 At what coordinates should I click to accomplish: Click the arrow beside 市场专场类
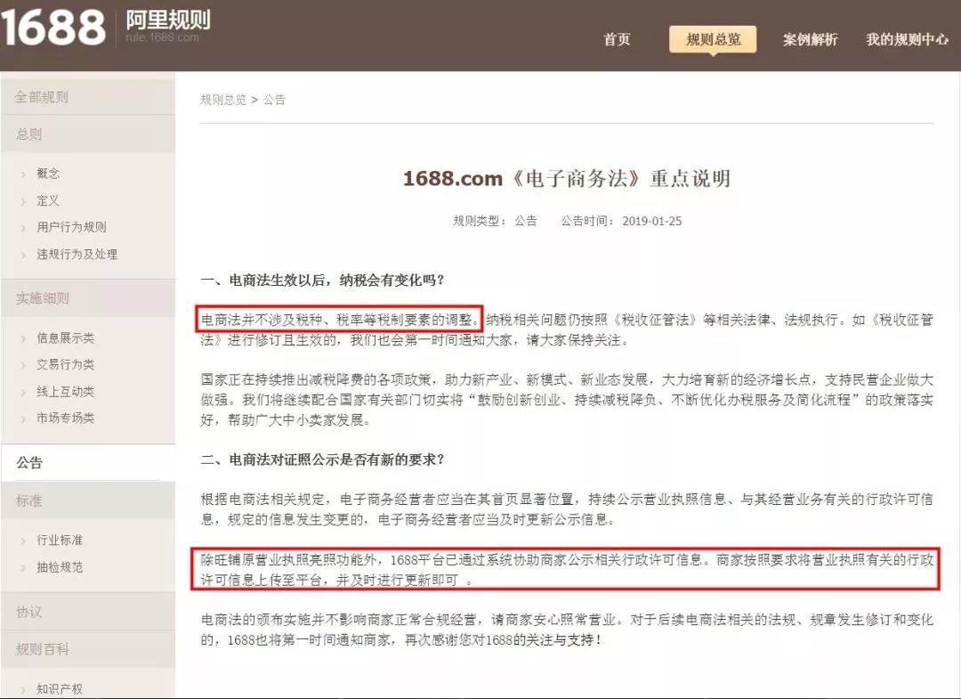(x=24, y=419)
